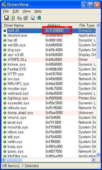
Task: Click the Copy selected items icon
Action: [19, 18]
